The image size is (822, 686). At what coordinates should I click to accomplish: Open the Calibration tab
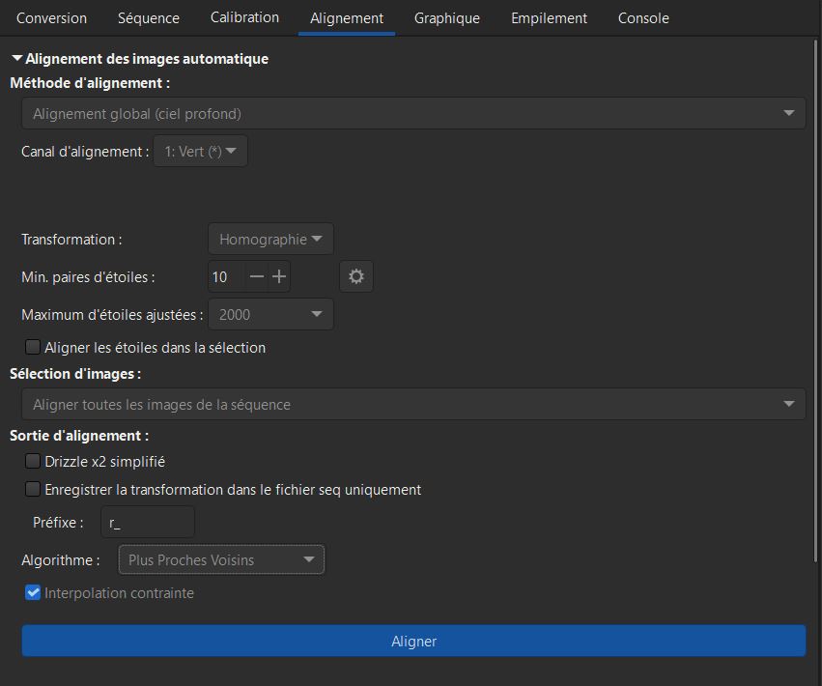pos(244,17)
